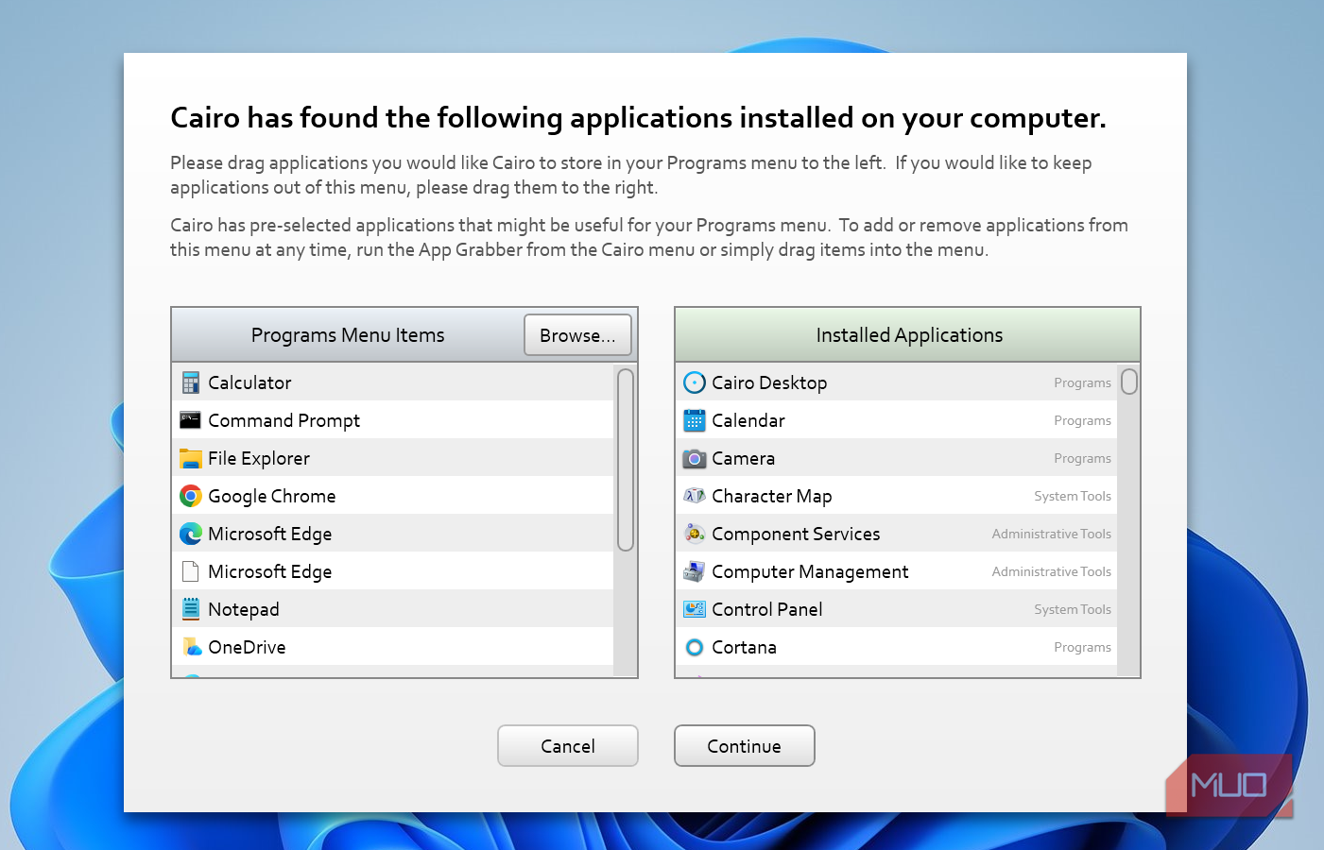Viewport: 1324px width, 850px height.
Task: Click the Computer Management icon
Action: click(695, 571)
